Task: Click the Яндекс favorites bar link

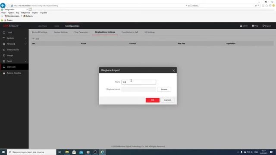Action: 8,20
